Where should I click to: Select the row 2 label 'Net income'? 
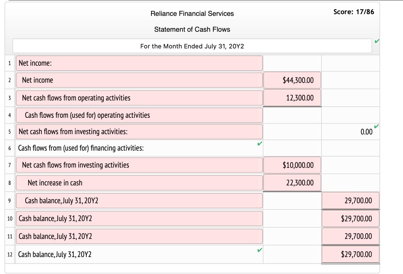(139, 80)
